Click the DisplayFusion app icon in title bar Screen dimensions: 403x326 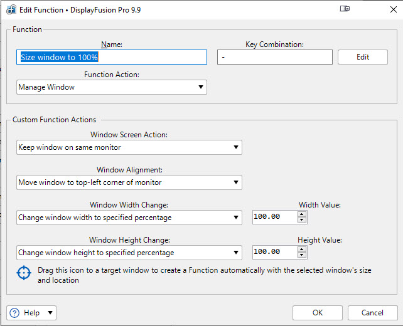(x=11, y=9)
